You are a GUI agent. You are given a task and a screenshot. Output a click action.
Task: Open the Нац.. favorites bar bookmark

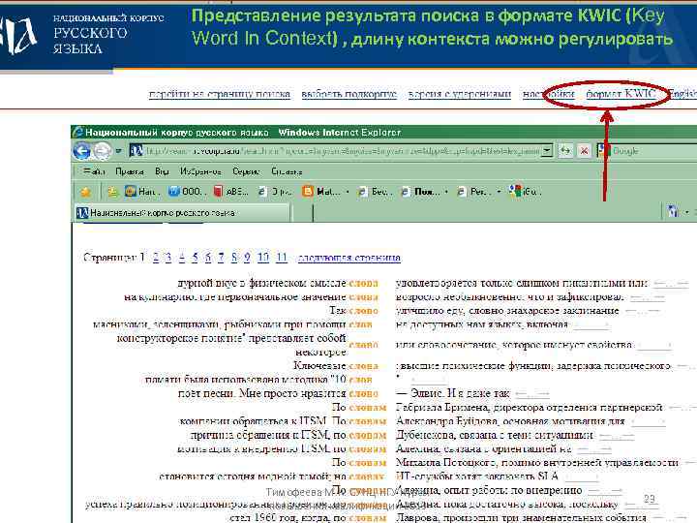tap(142, 192)
